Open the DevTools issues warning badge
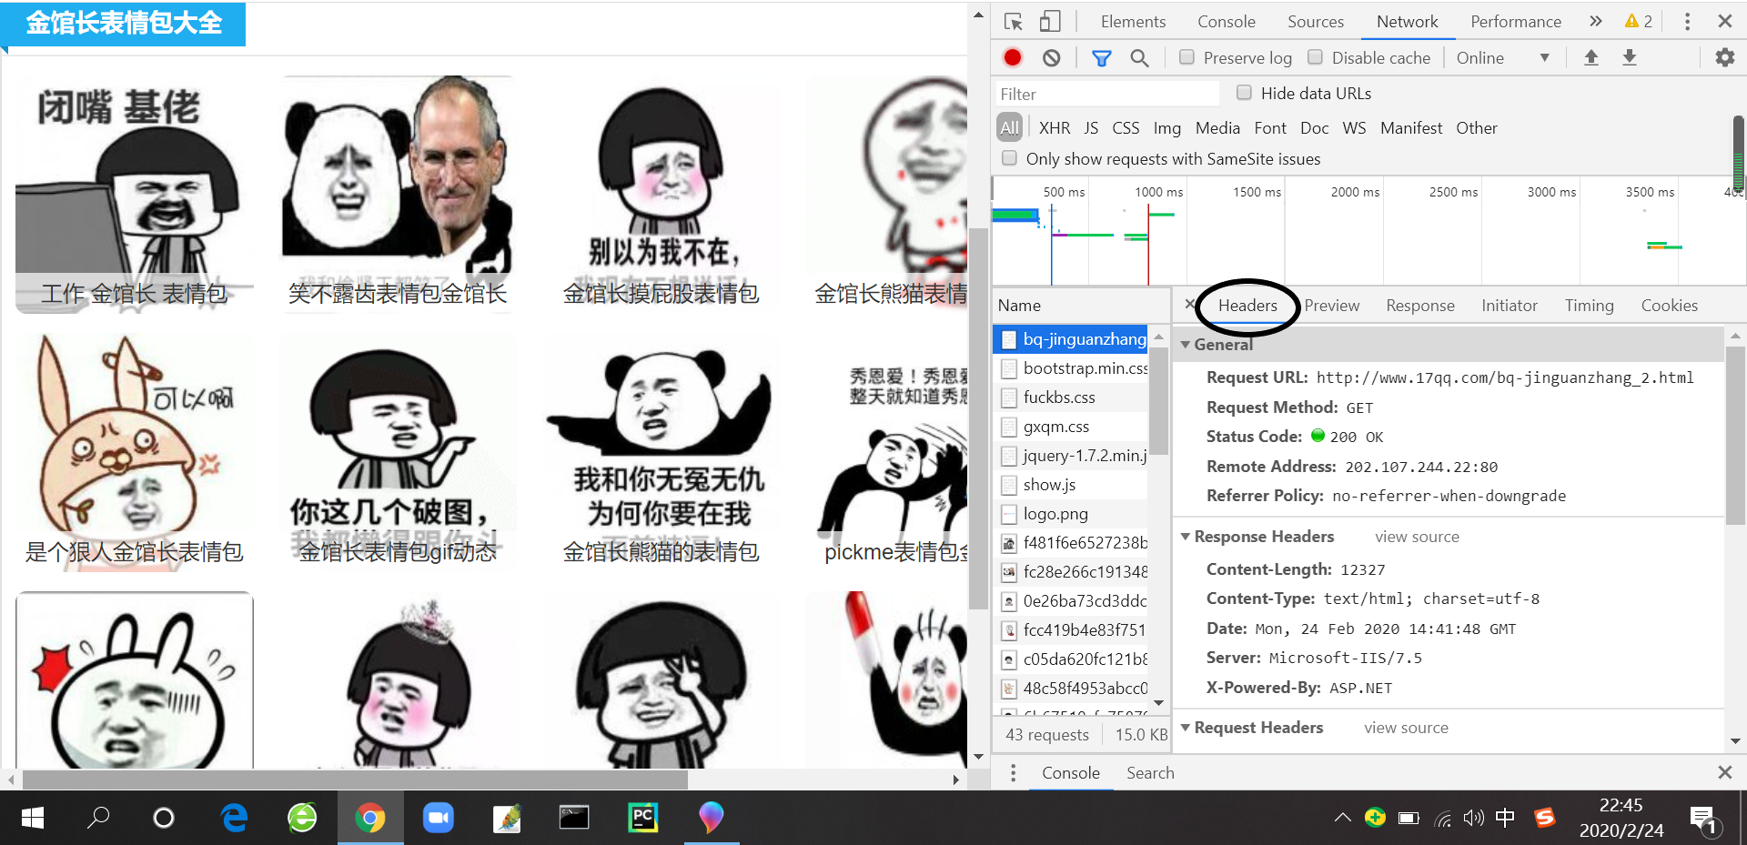Image resolution: width=1747 pixels, height=845 pixels. tap(1638, 21)
